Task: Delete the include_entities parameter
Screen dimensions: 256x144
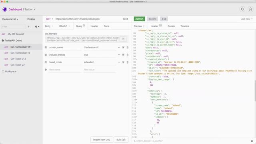Action: [x=128, y=55]
